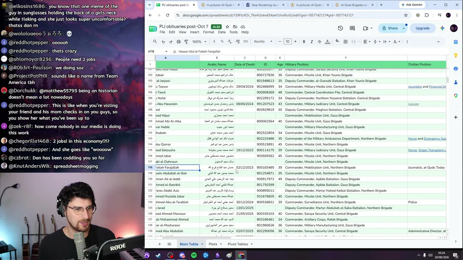The width and height of the screenshot is (463, 260).
Task: Decrease decimal places icon
Action: pos(229,42)
